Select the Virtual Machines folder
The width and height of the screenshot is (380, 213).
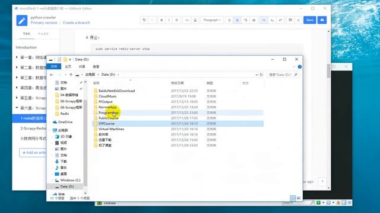[x=111, y=129]
